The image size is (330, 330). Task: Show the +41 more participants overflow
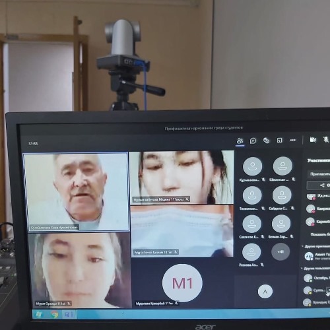(x=280, y=251)
